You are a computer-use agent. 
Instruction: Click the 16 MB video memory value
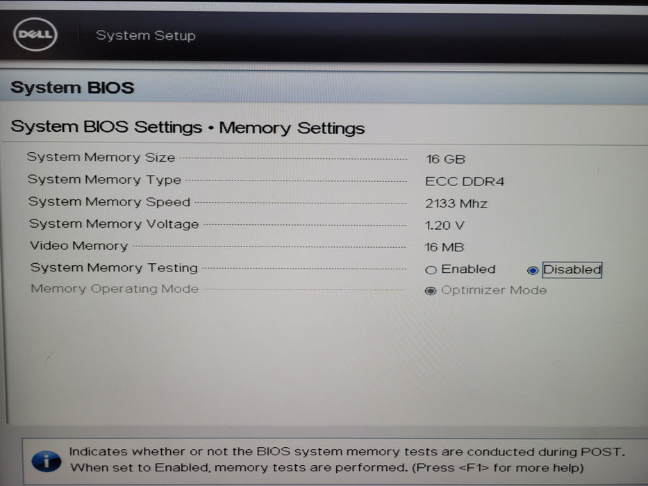click(445, 247)
